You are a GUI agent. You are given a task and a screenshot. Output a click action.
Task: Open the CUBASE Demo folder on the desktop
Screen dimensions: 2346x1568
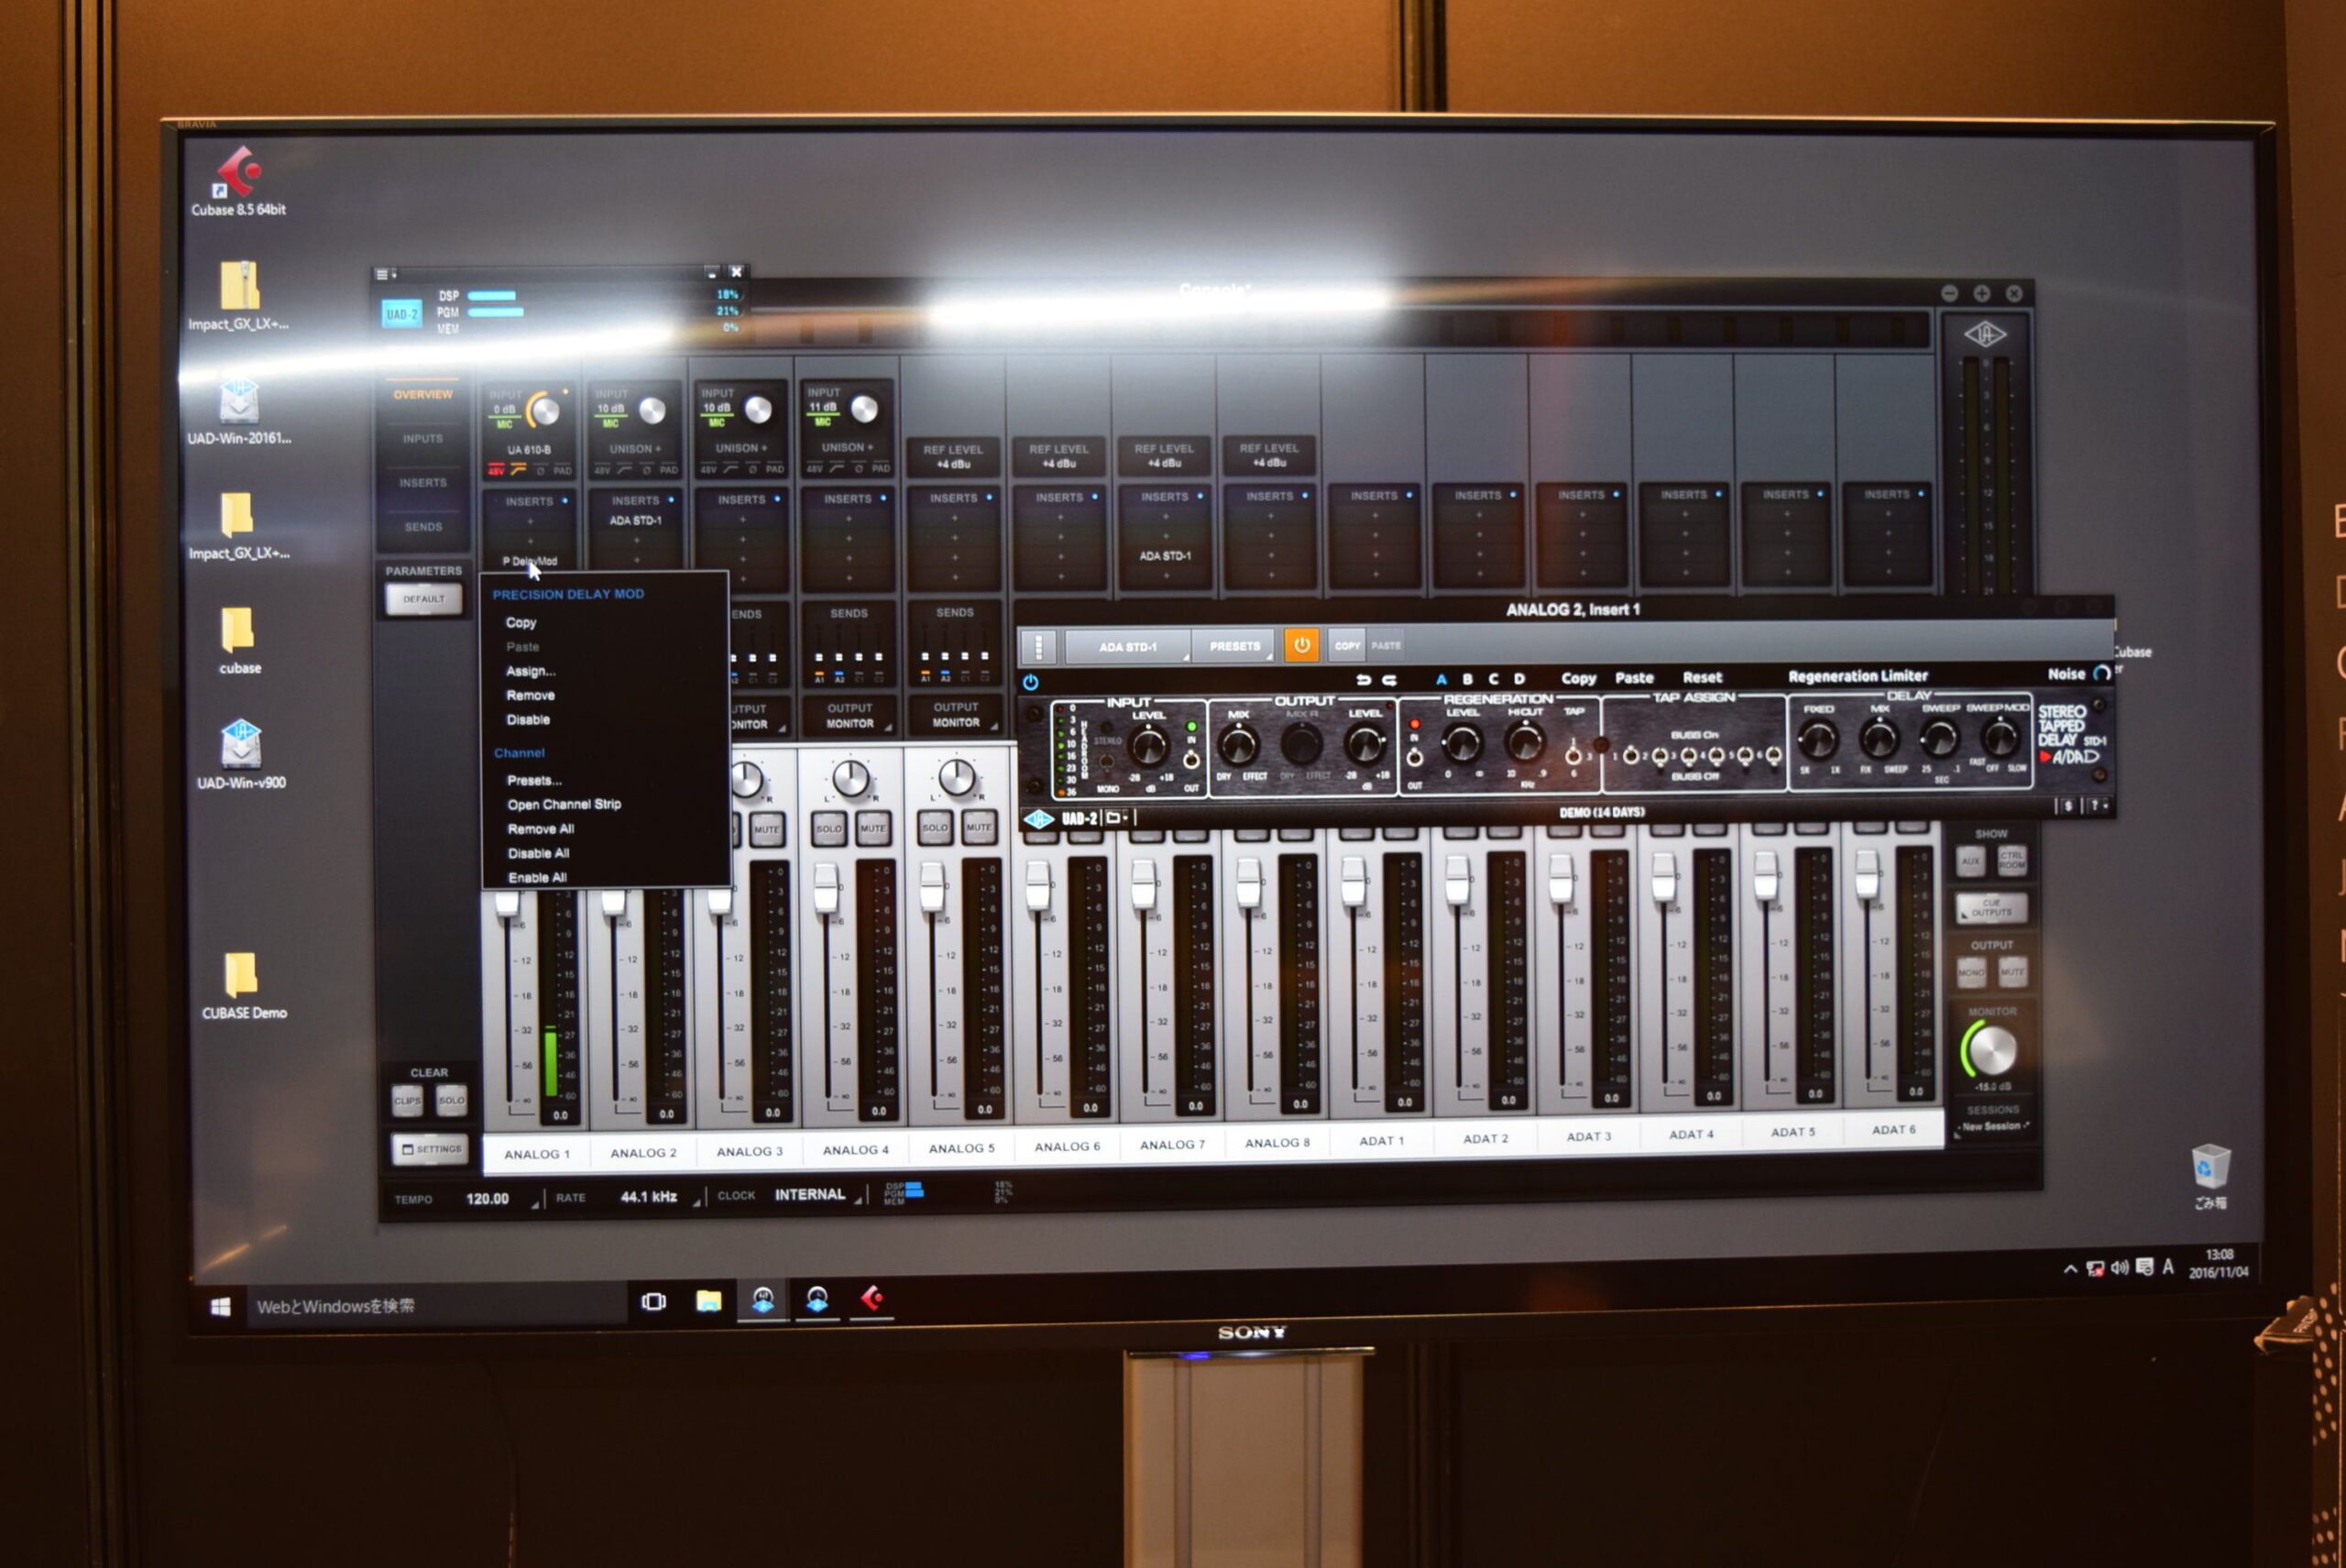click(243, 986)
